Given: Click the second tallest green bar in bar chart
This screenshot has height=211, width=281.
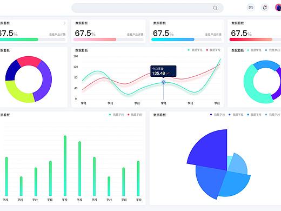Looking at the screenshot, I should click(79, 169).
